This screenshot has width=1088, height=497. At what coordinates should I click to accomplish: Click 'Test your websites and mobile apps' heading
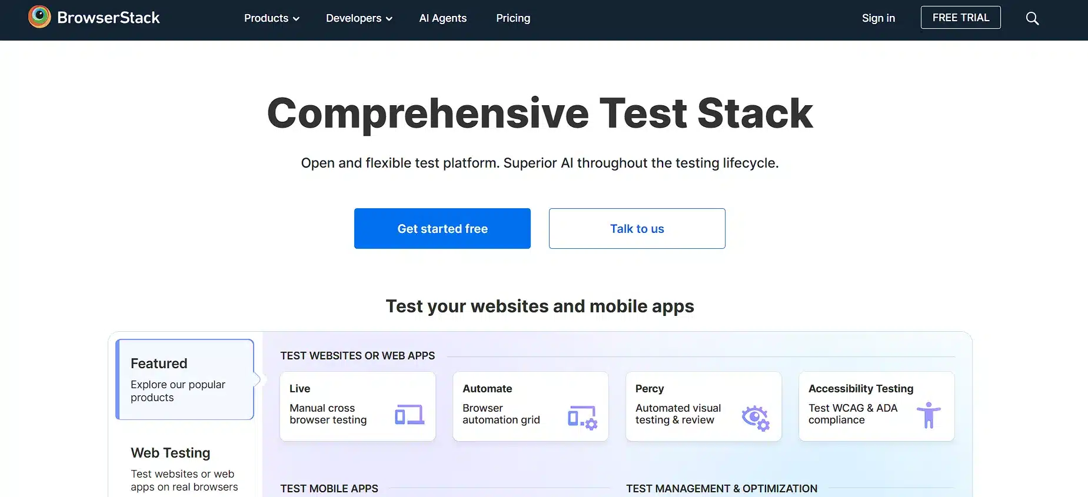[540, 306]
